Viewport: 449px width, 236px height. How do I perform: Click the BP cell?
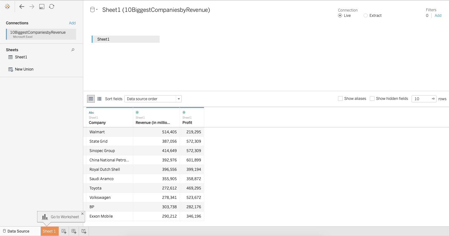[109, 207]
